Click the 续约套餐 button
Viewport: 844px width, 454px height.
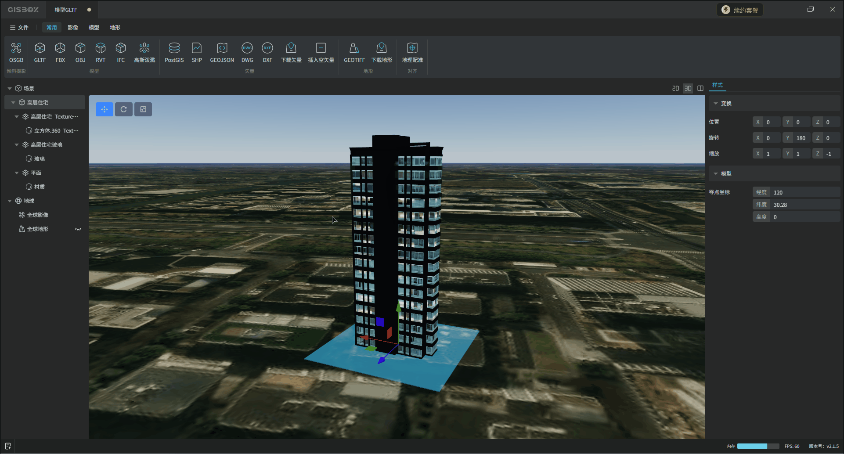coord(740,10)
